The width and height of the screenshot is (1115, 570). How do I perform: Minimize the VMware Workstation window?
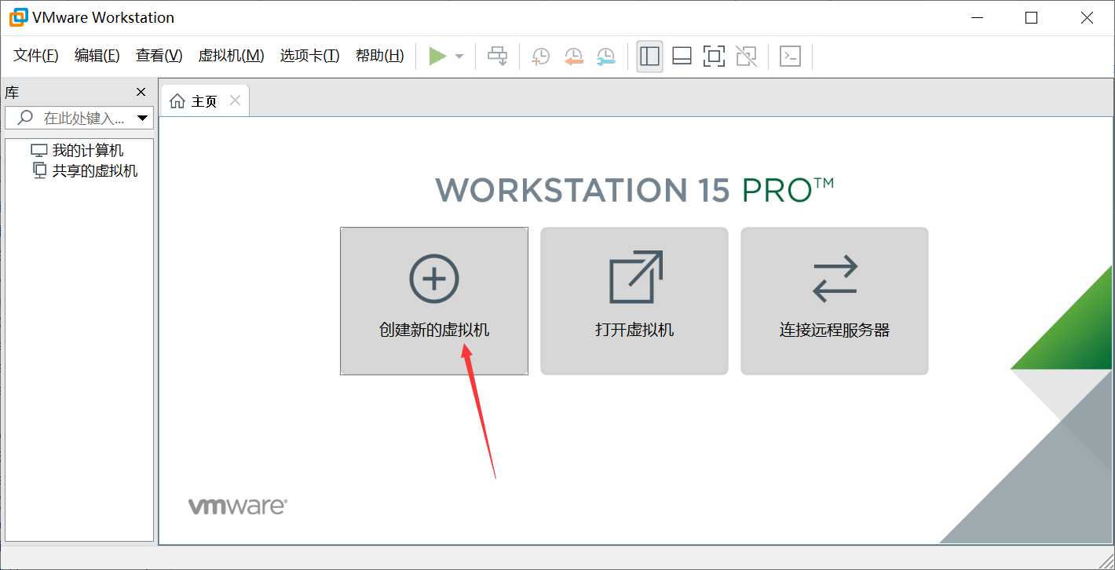(x=976, y=17)
